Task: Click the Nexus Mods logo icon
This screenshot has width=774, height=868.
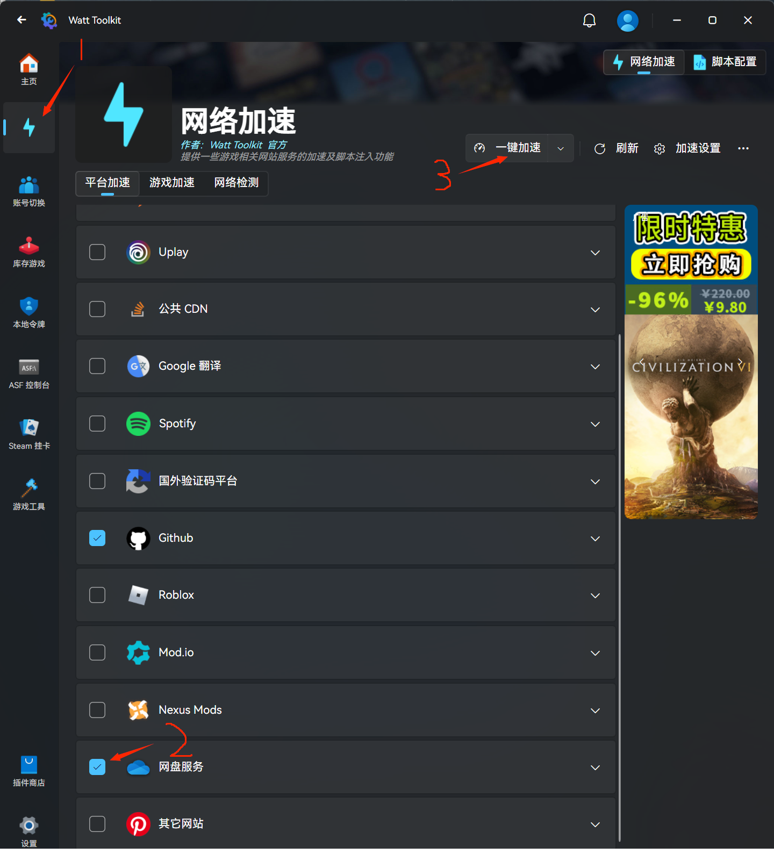Action: pyautogui.click(x=138, y=710)
